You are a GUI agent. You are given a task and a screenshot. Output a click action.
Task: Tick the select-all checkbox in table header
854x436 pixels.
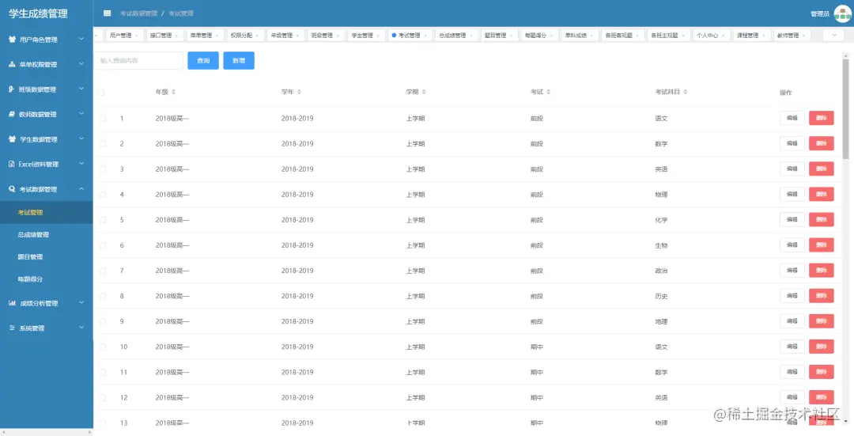pyautogui.click(x=101, y=93)
